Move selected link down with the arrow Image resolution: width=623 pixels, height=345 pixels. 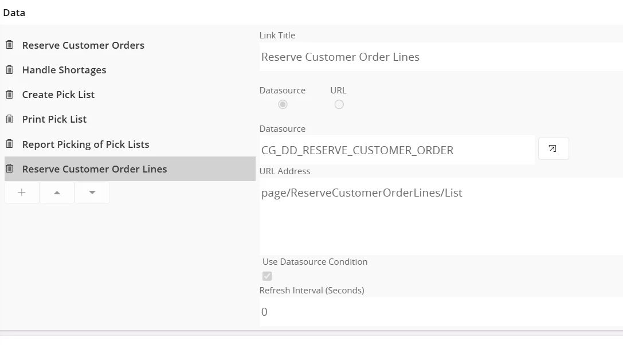tap(92, 193)
